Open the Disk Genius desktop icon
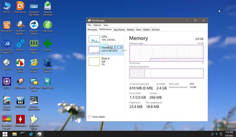This screenshot has height=137, width=236. (x=20, y=6)
